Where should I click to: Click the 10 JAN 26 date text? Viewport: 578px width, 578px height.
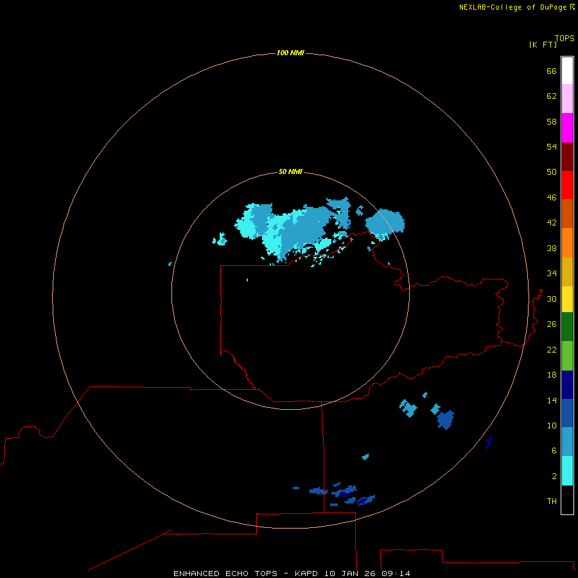(351, 574)
